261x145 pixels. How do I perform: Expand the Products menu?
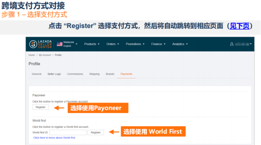92,44
